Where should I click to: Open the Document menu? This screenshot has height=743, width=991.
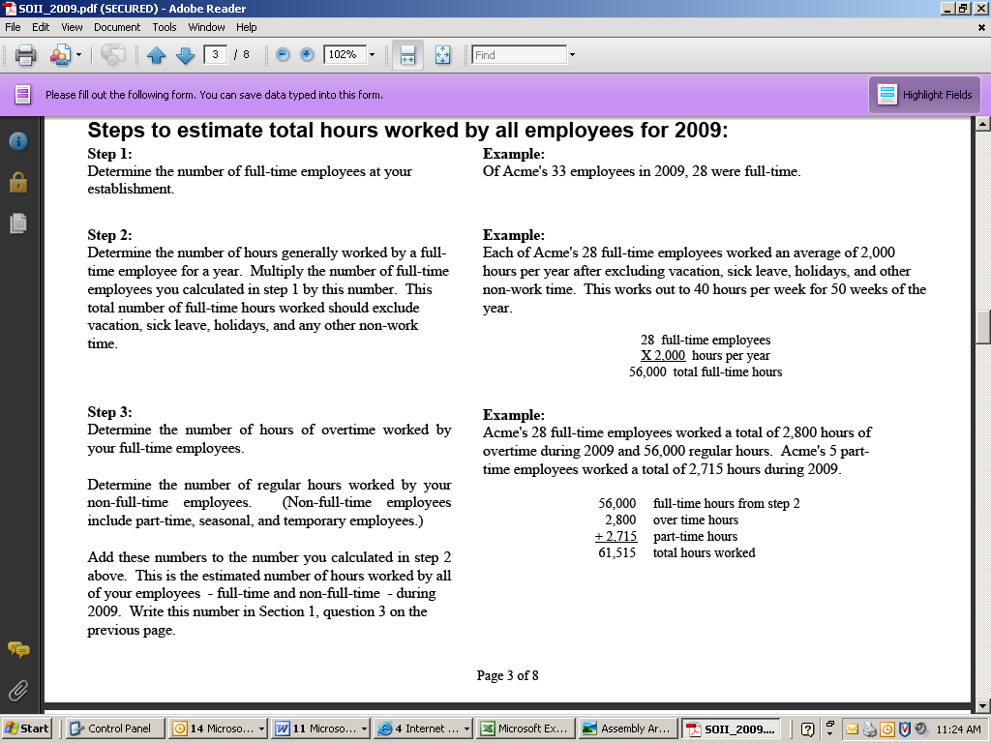coord(117,27)
